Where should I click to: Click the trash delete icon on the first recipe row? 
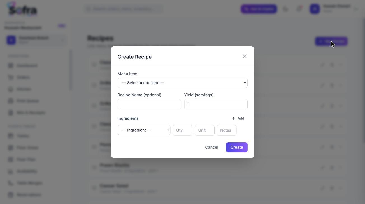(332, 65)
